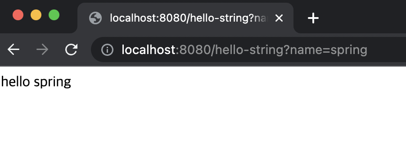Click the tab title text before close X
This screenshot has width=406, height=163.
tap(188, 18)
